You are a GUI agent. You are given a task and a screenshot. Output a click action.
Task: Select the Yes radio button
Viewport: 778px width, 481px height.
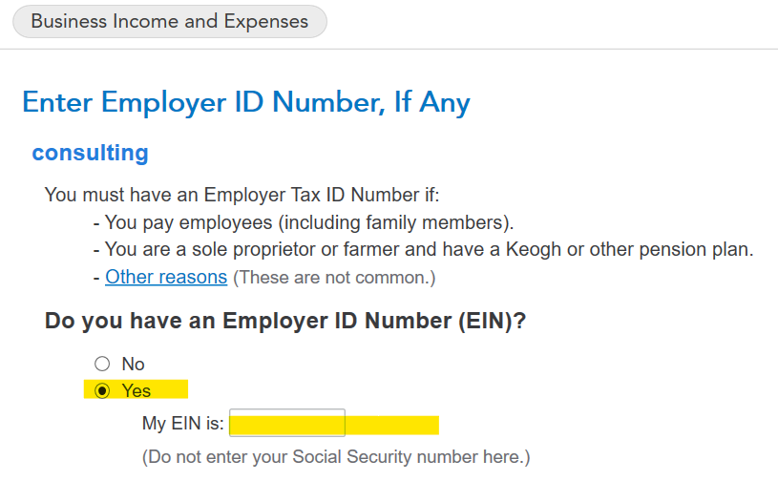pyautogui.click(x=102, y=390)
